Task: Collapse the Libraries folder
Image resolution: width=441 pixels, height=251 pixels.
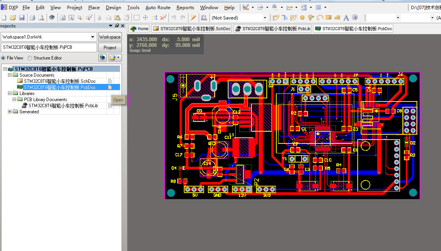Action: click(10, 93)
